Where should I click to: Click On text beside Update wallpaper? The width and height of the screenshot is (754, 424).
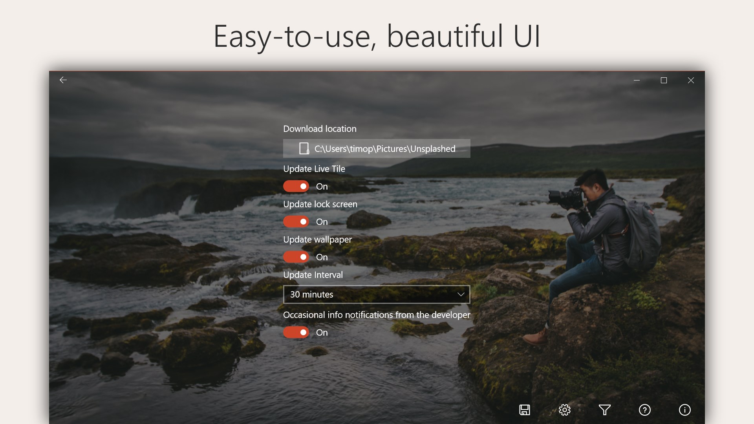click(x=322, y=257)
